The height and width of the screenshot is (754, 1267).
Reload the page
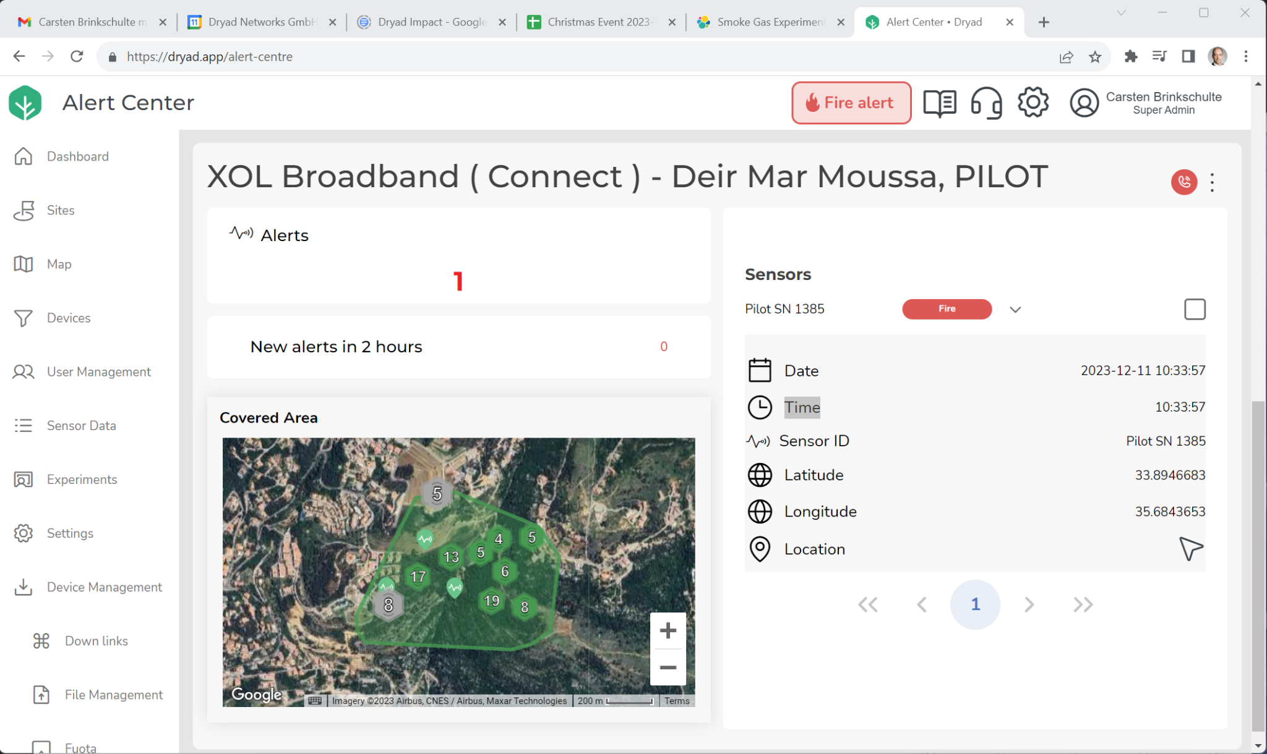tap(77, 57)
